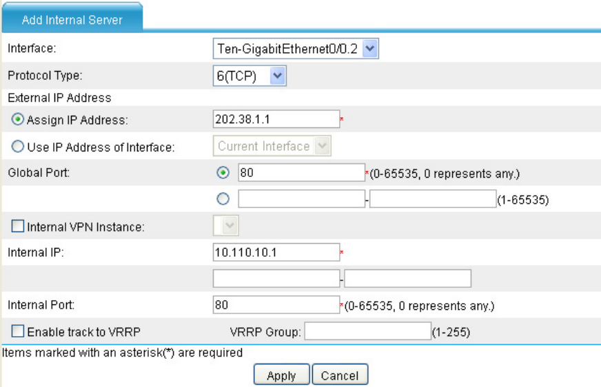Click the Assign IP Address field 202.38.1.1
601x387 pixels.
(276, 119)
